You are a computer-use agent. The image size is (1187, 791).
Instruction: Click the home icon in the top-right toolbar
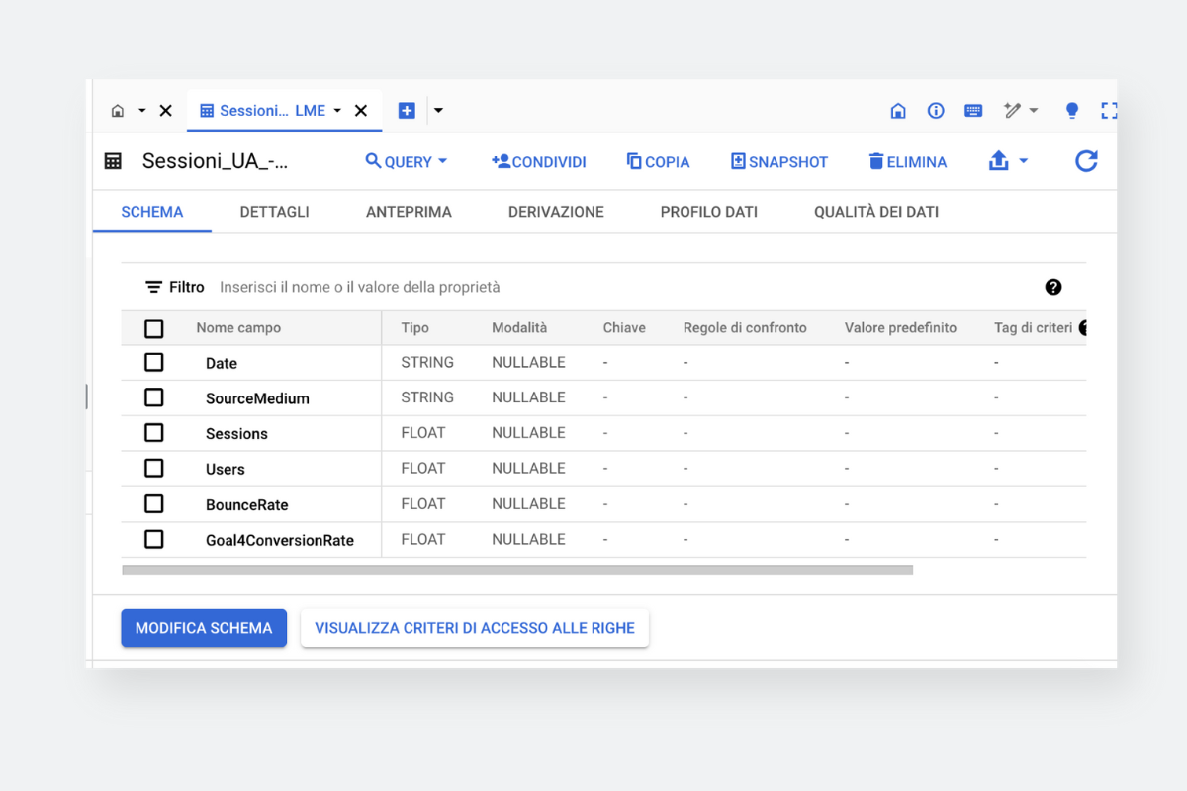click(x=898, y=111)
